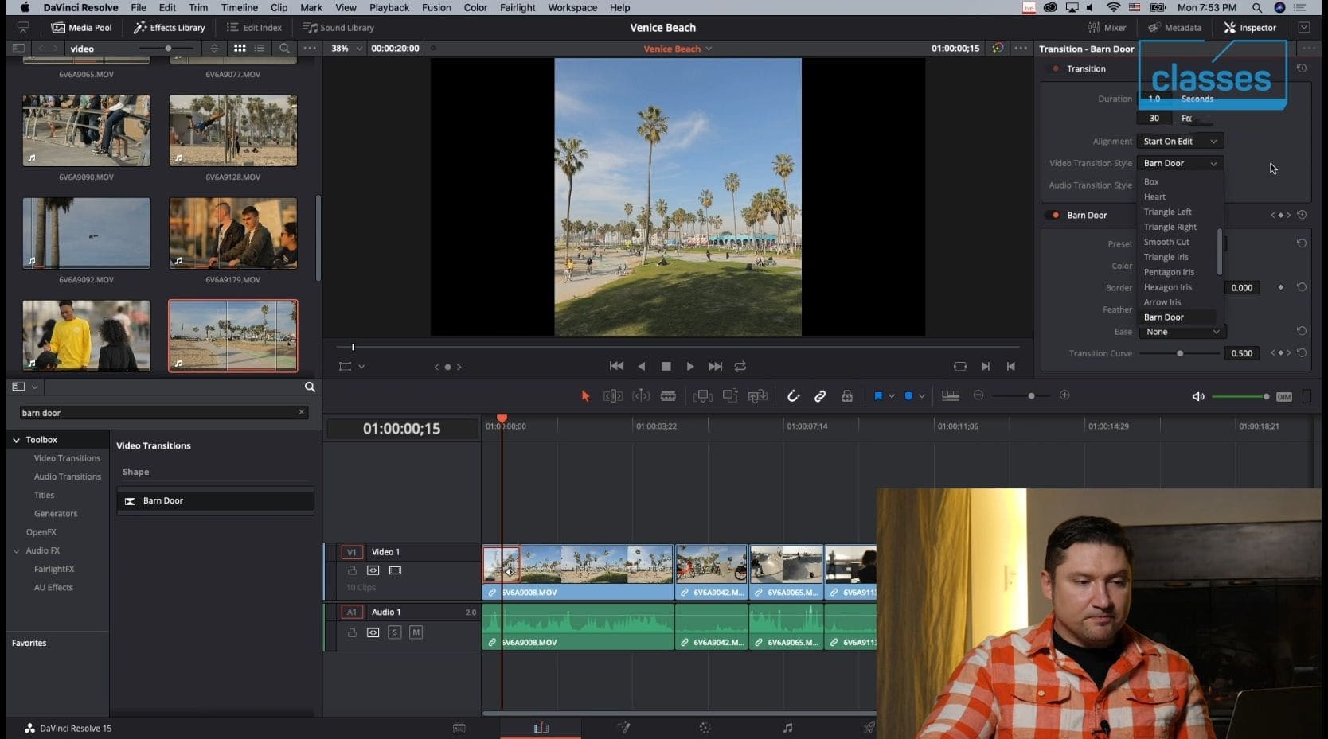Toggle Linked Selection chain icon
The width and height of the screenshot is (1328, 739).
820,396
